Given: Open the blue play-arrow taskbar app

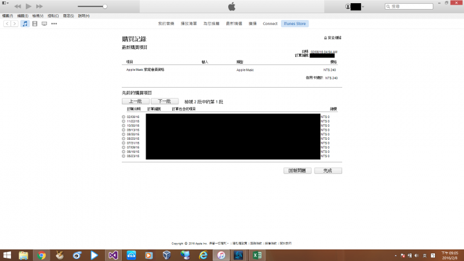Looking at the screenshot, I should pos(94,255).
